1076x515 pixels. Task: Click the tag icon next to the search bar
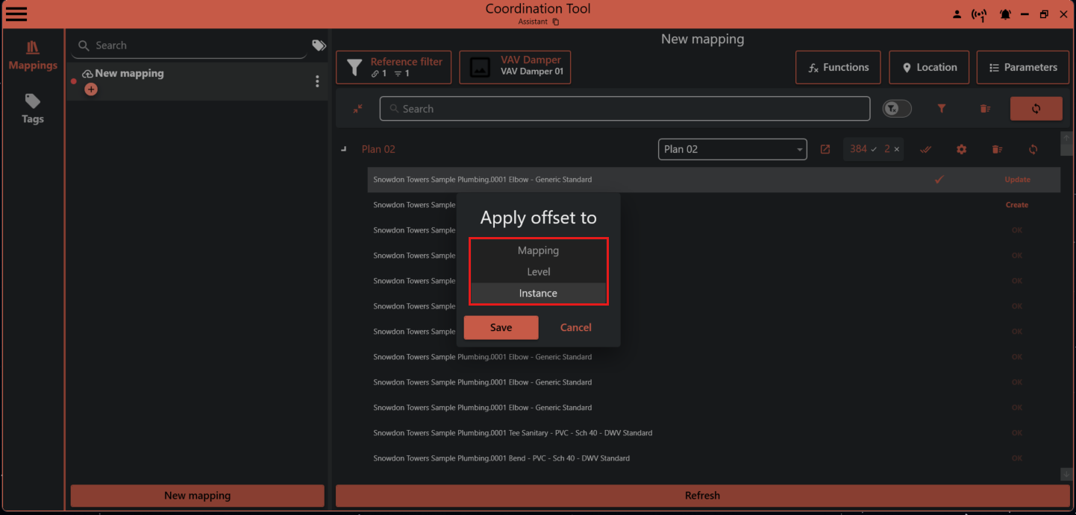[x=319, y=45]
